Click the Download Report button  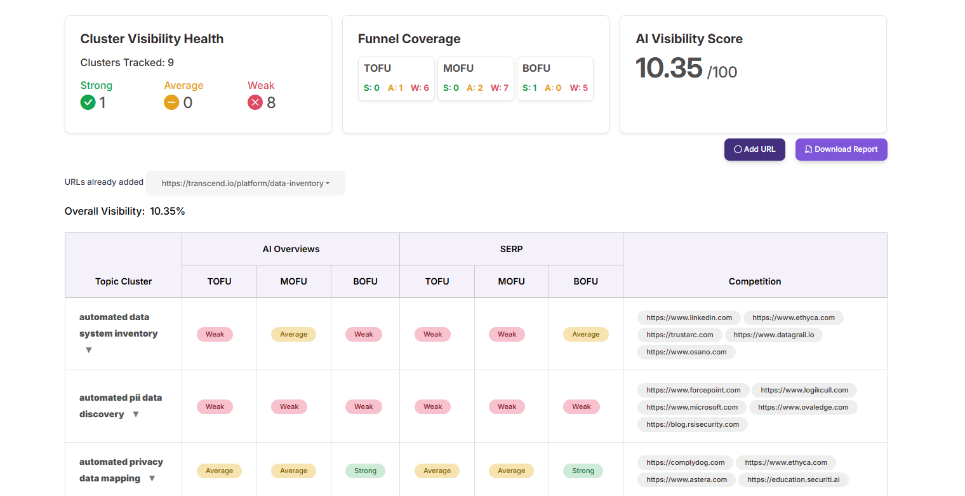(x=841, y=149)
